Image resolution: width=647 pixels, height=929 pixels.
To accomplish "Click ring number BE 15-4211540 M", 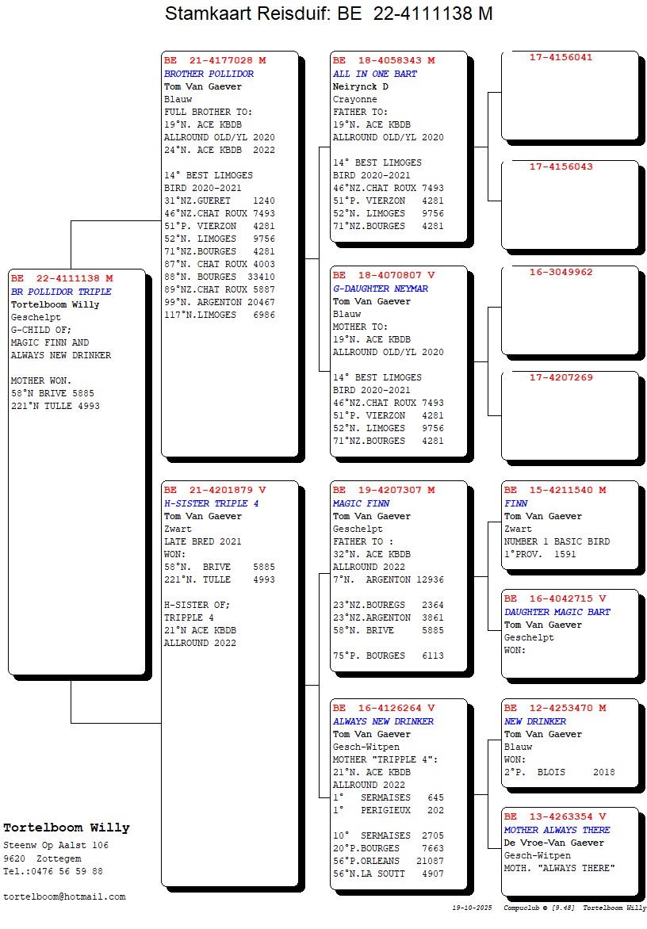I will click(555, 490).
